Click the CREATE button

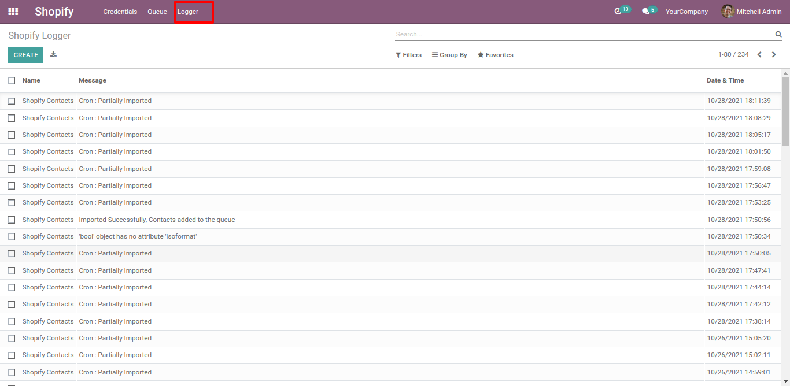point(25,55)
